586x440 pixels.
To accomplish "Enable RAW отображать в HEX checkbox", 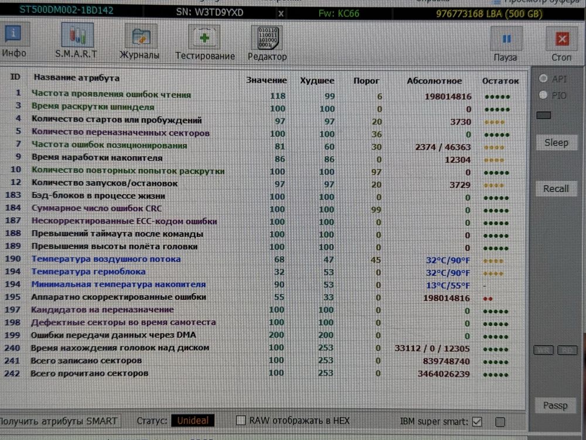I will point(241,420).
